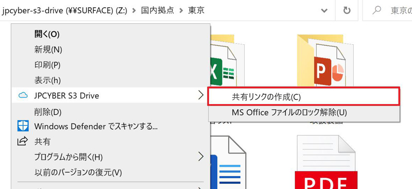Click 東京 breadcrumb in address bar
The image size is (412, 189).
pos(196,10)
